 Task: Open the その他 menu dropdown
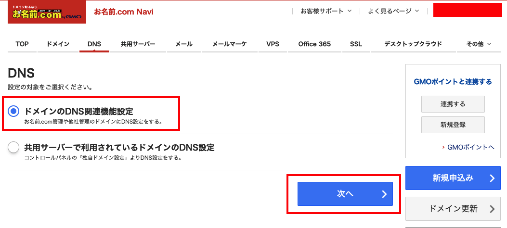[479, 44]
